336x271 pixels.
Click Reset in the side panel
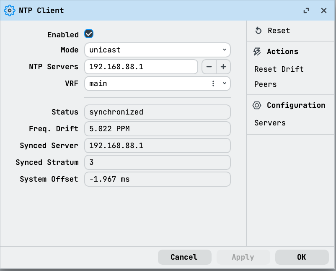pos(279,31)
